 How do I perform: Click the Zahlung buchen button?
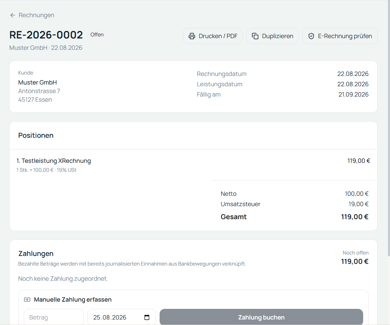pos(261,317)
